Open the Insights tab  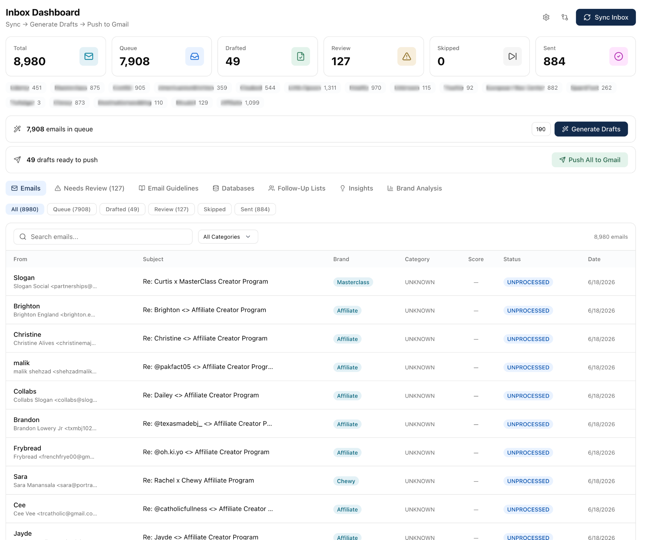pyautogui.click(x=356, y=188)
